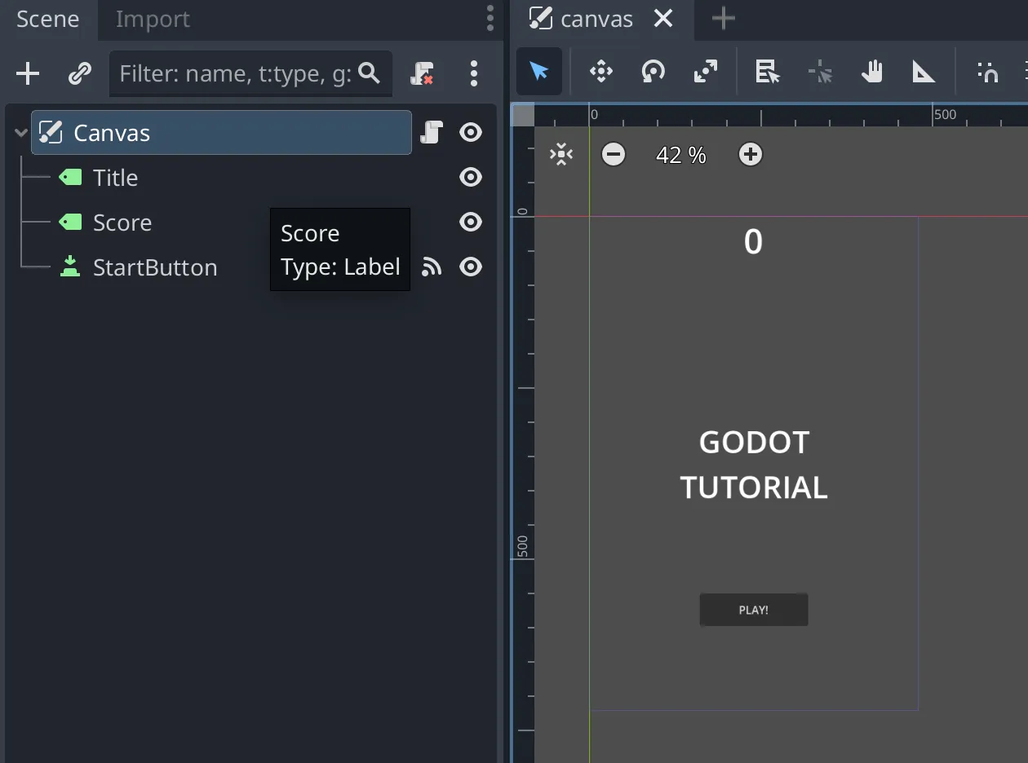Open the scene tree extra options menu
The height and width of the screenshot is (763, 1028).
tap(474, 74)
